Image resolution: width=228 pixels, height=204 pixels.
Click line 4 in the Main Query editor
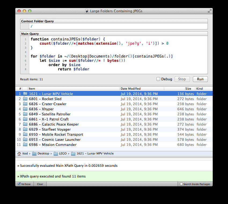(118, 52)
